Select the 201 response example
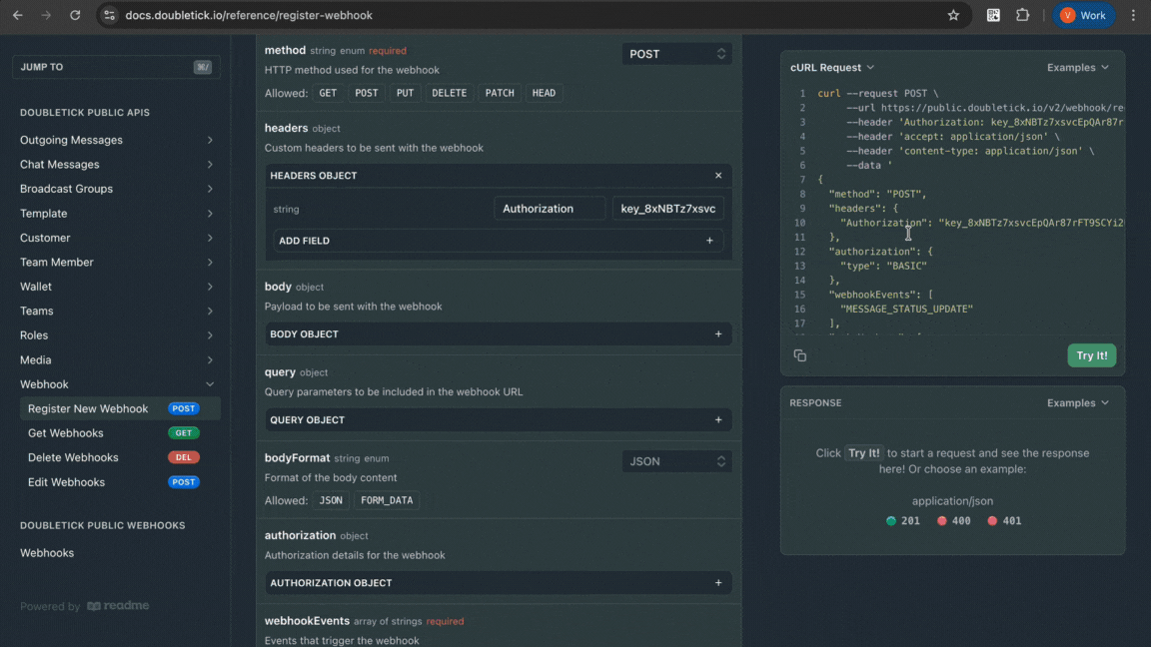Image resolution: width=1151 pixels, height=647 pixels. tap(903, 520)
